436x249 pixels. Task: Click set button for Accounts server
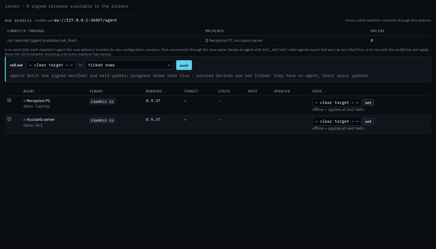(x=368, y=121)
